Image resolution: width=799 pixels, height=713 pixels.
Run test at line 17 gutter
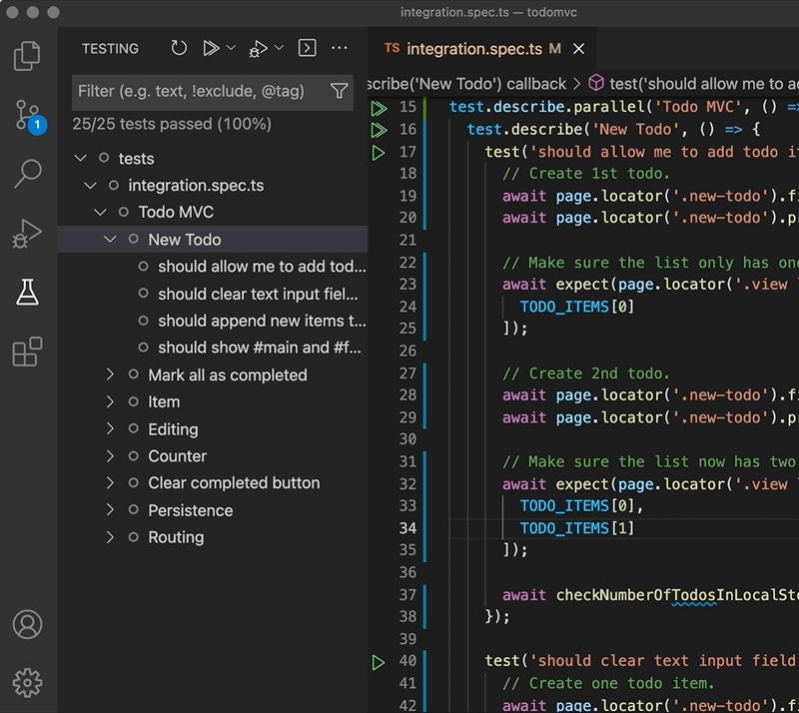point(379,153)
